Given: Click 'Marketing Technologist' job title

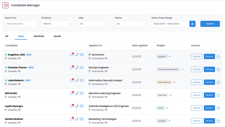Looking at the screenshot, I should (102, 119).
